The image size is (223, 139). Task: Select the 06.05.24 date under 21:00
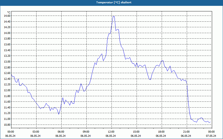pyautogui.click(x=186, y=136)
